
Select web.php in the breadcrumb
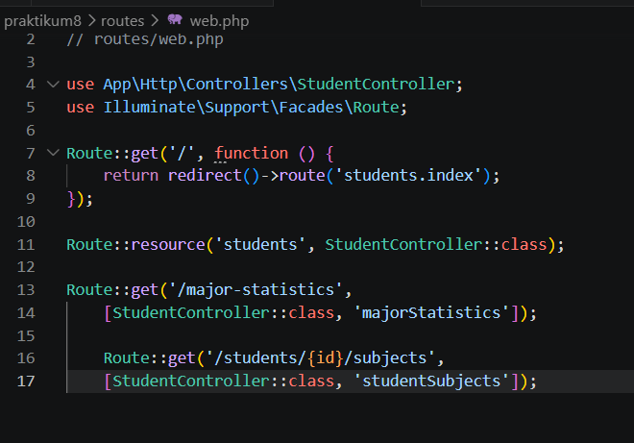[x=219, y=21]
